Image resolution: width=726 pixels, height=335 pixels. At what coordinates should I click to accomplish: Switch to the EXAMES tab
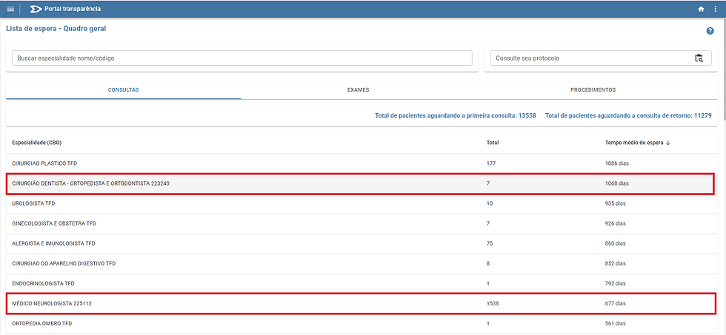click(x=359, y=90)
